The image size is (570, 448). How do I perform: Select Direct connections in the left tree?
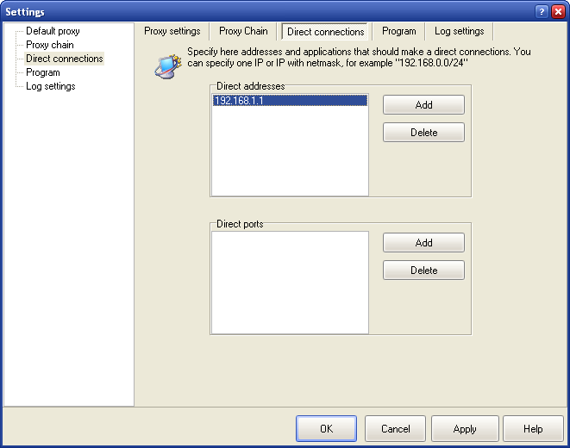click(64, 59)
